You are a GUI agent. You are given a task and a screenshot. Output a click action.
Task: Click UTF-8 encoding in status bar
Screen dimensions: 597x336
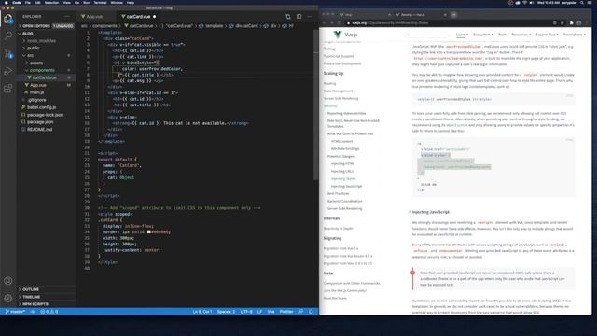coord(246,312)
